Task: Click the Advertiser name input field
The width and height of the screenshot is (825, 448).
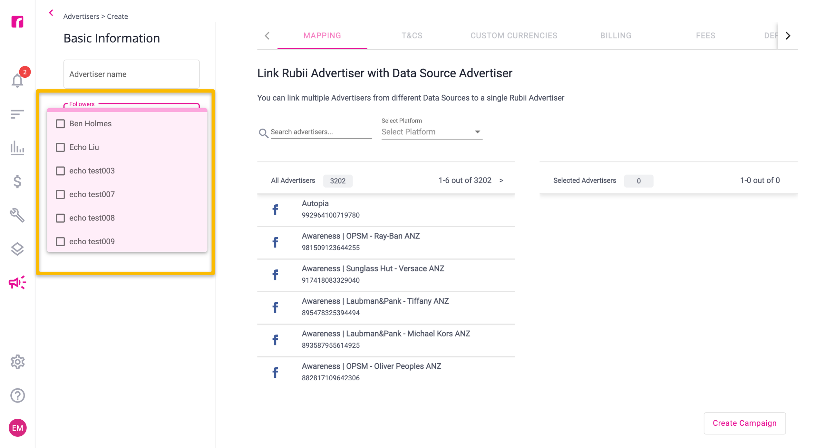Action: click(131, 74)
